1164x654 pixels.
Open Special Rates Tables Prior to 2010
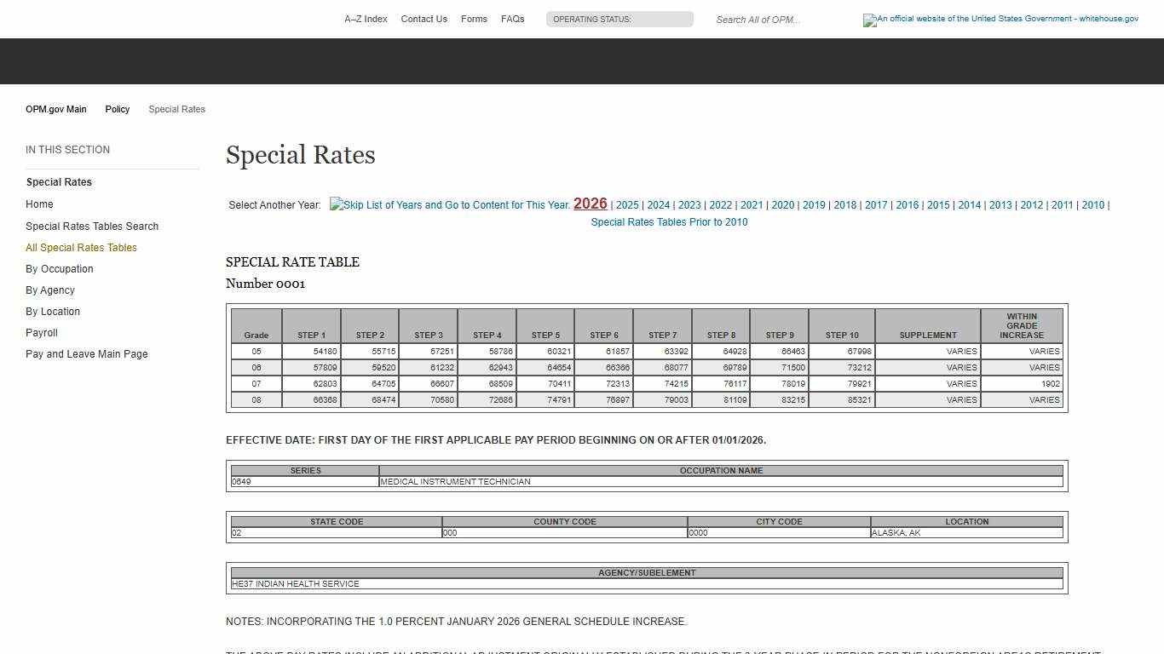pos(669,221)
